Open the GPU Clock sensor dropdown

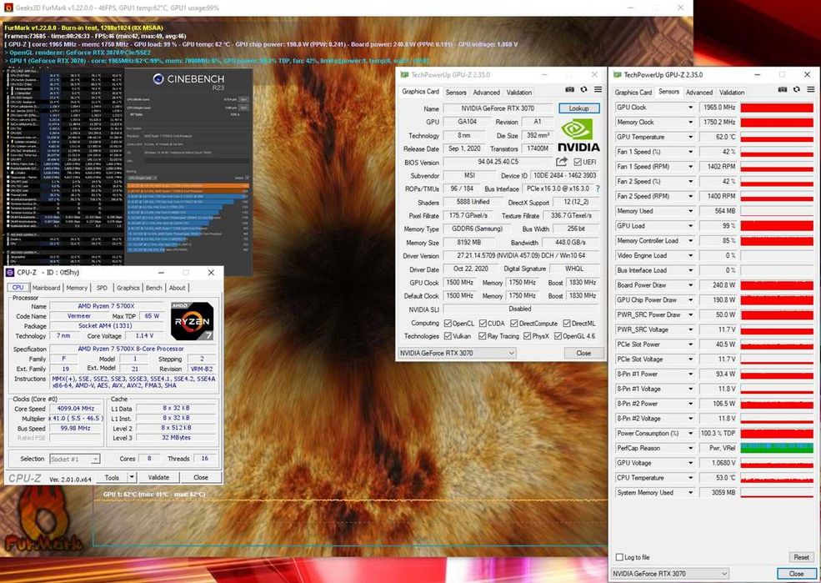(691, 108)
